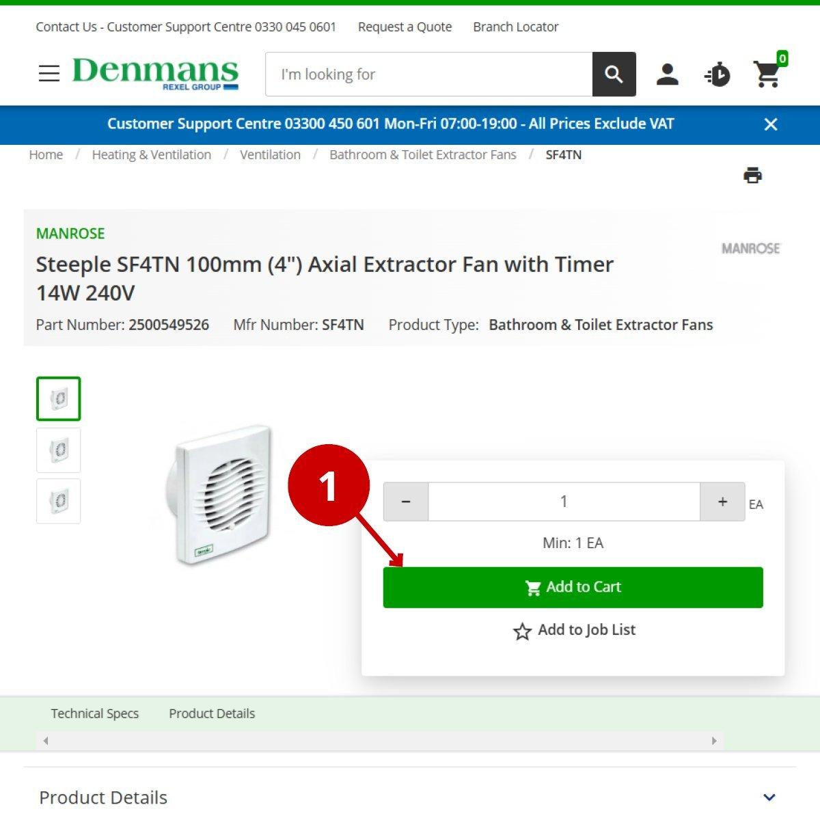
Task: Open the hamburger navigation menu
Action: point(49,74)
